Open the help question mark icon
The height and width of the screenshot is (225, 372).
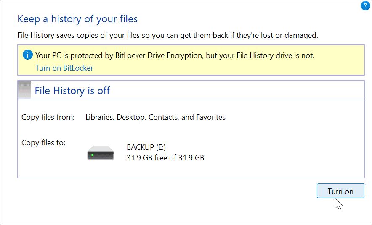coord(365,6)
